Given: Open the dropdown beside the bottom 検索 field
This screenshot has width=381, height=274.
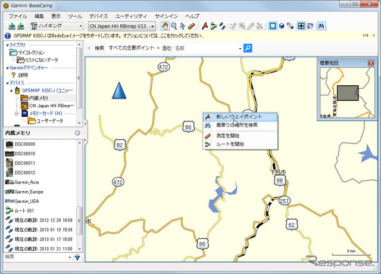Looking at the screenshot, I should pos(70,257).
